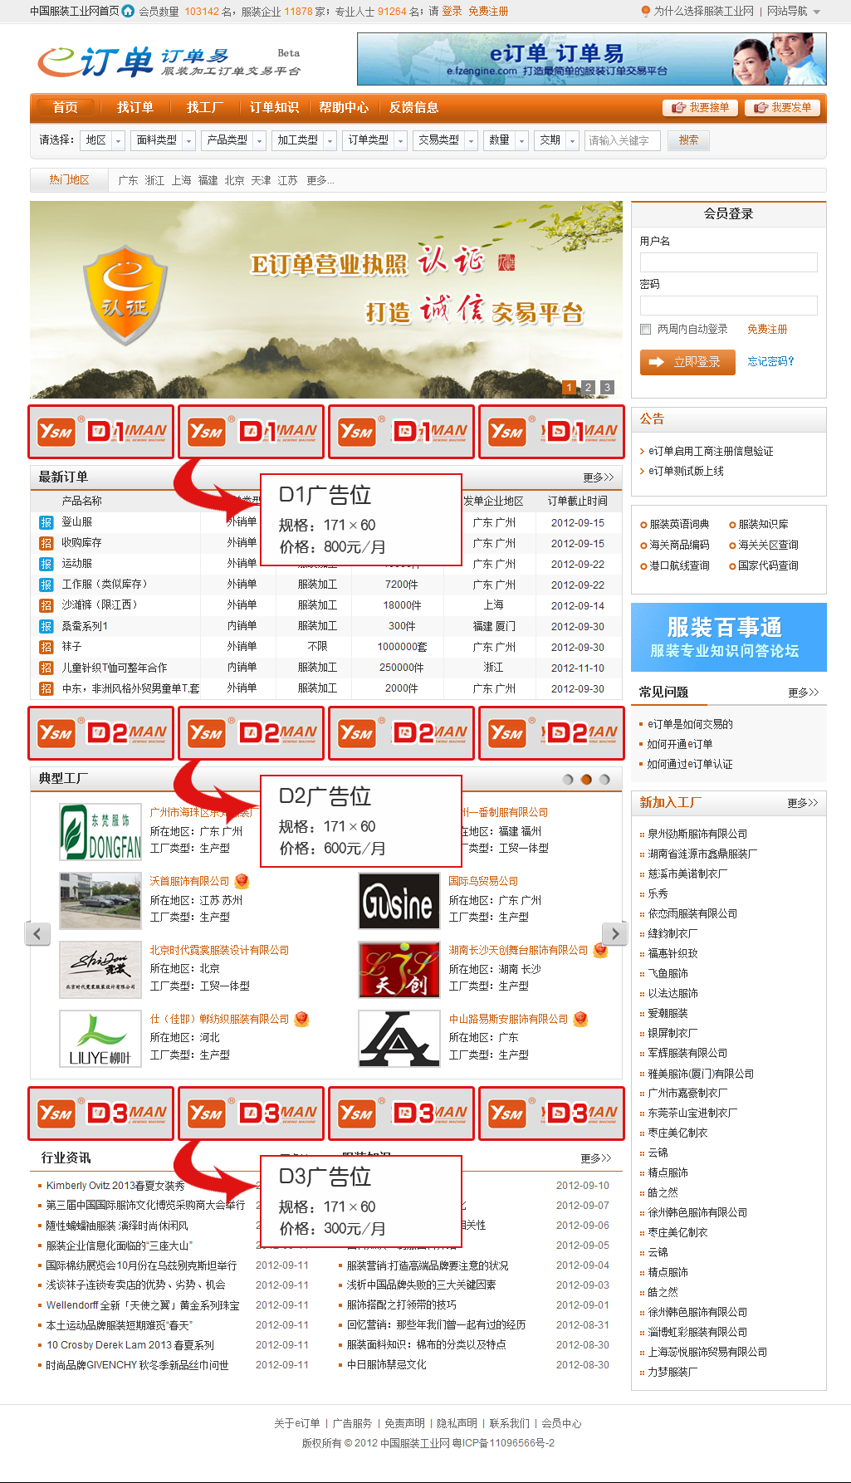Switch banner to slide 2

click(x=588, y=387)
